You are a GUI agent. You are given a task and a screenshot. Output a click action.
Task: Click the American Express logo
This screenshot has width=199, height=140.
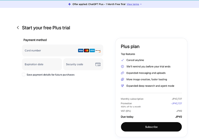pos(92,50)
